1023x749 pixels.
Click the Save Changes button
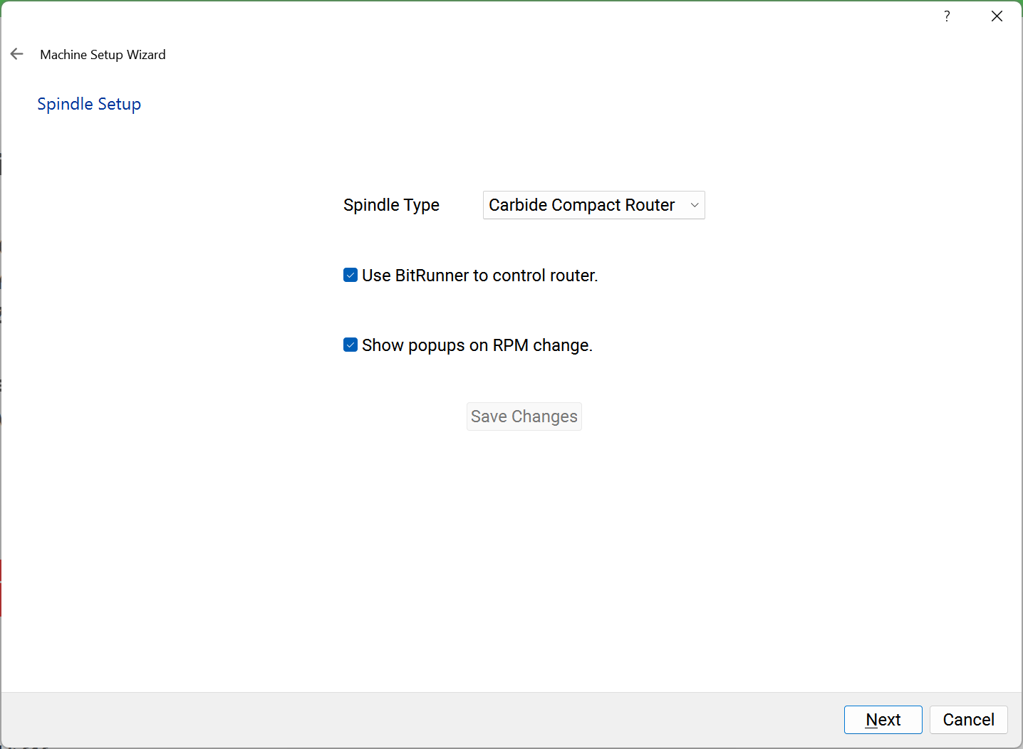pyautogui.click(x=524, y=417)
